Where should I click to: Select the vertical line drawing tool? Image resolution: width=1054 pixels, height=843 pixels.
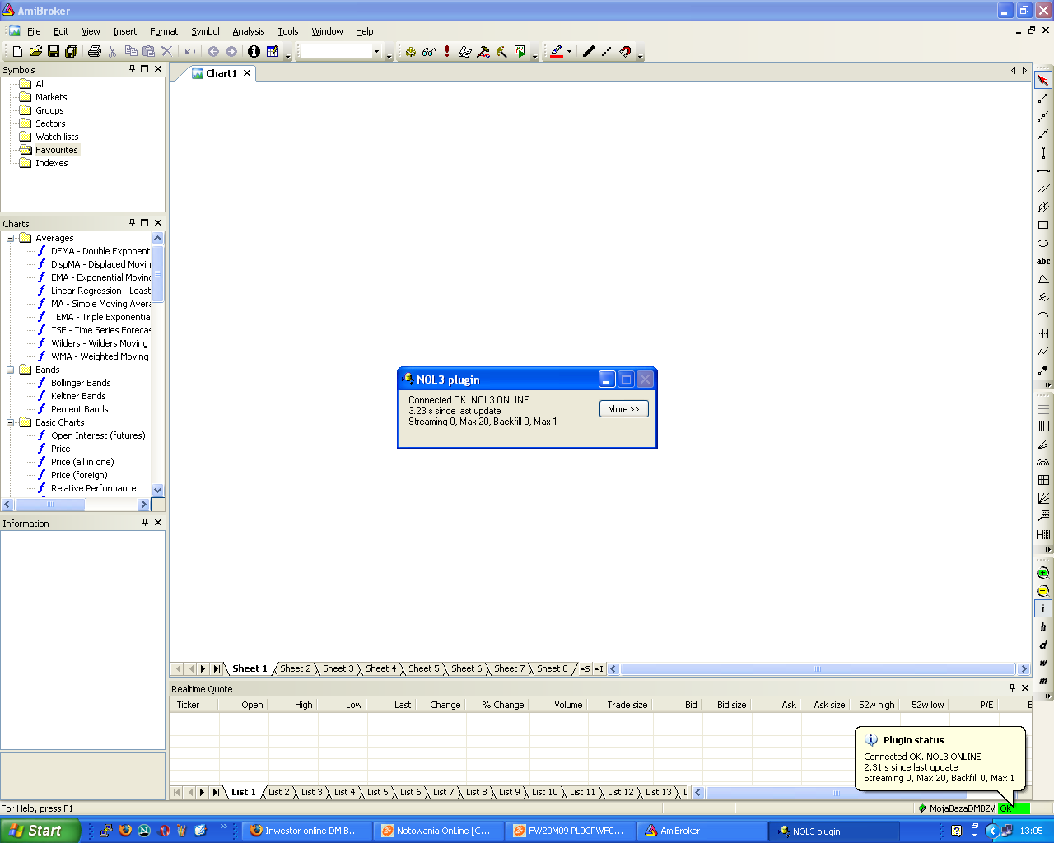coord(1043,152)
